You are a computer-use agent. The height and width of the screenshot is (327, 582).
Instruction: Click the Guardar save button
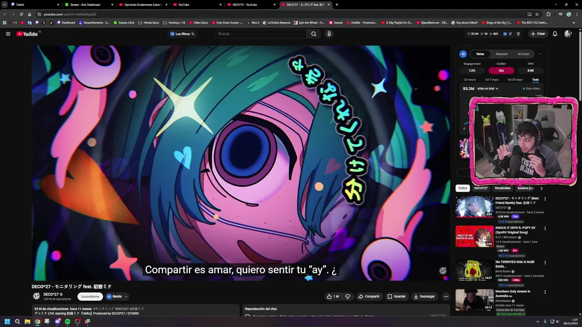[396, 297]
